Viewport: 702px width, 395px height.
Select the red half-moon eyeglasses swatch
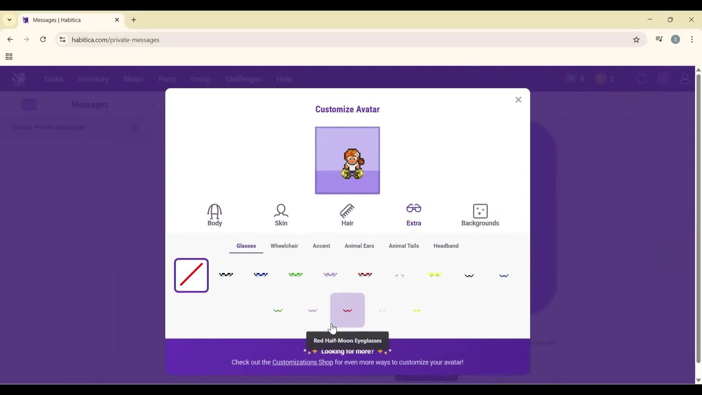347,310
